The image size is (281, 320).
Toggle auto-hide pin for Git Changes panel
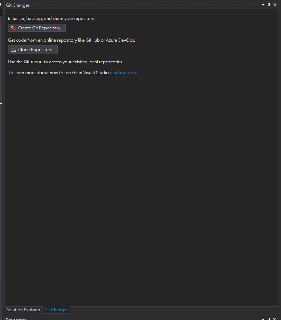[x=269, y=5]
